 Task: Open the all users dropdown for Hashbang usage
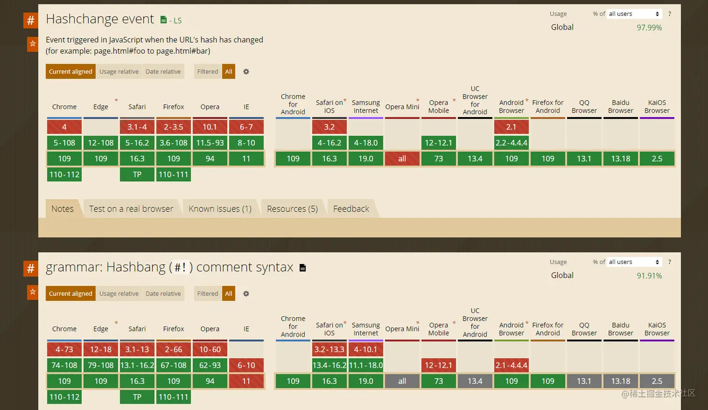[x=634, y=262]
